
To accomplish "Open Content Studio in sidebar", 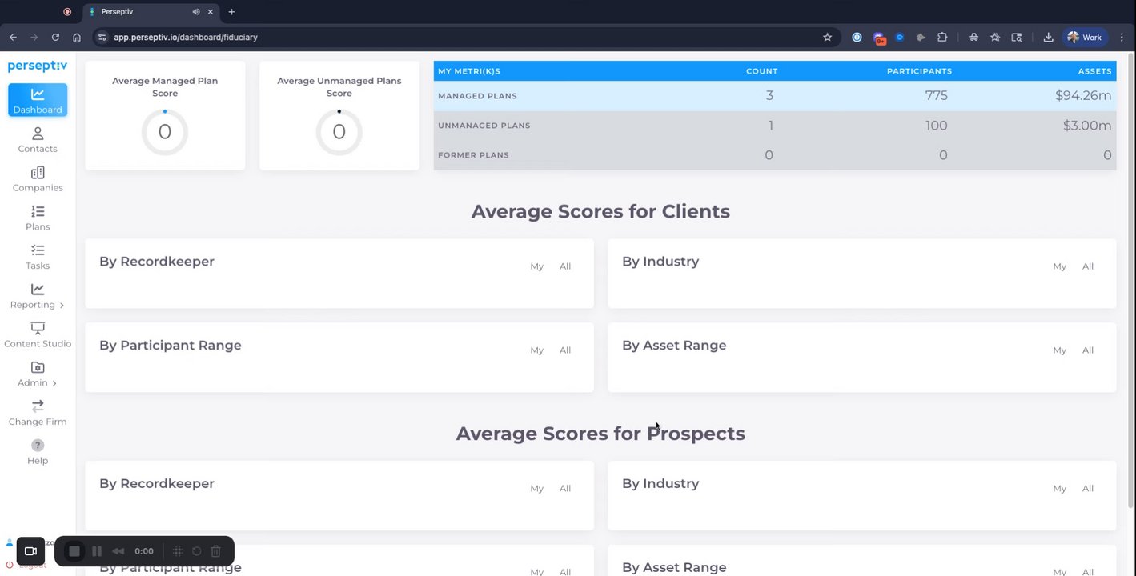I will [38, 335].
